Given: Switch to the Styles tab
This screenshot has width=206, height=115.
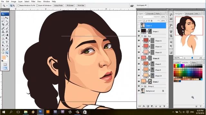Looking at the screenshot, I should (x=194, y=63).
